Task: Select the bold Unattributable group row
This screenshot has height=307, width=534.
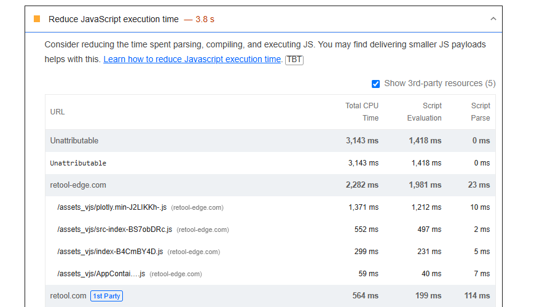Action: [x=74, y=141]
